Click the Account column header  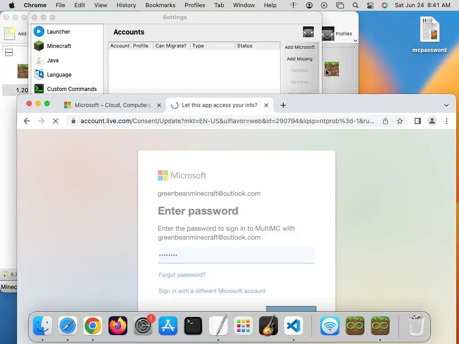(119, 46)
